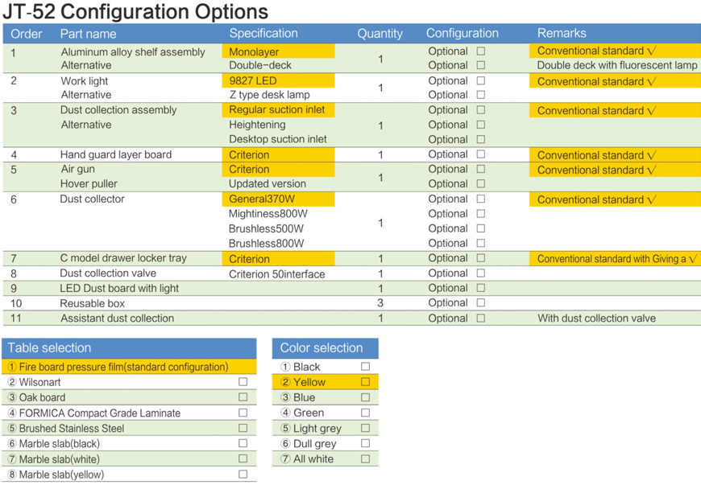Viewport: 701px width, 489px height.
Task: Tick the Oak board checkbox
Action: tap(243, 397)
